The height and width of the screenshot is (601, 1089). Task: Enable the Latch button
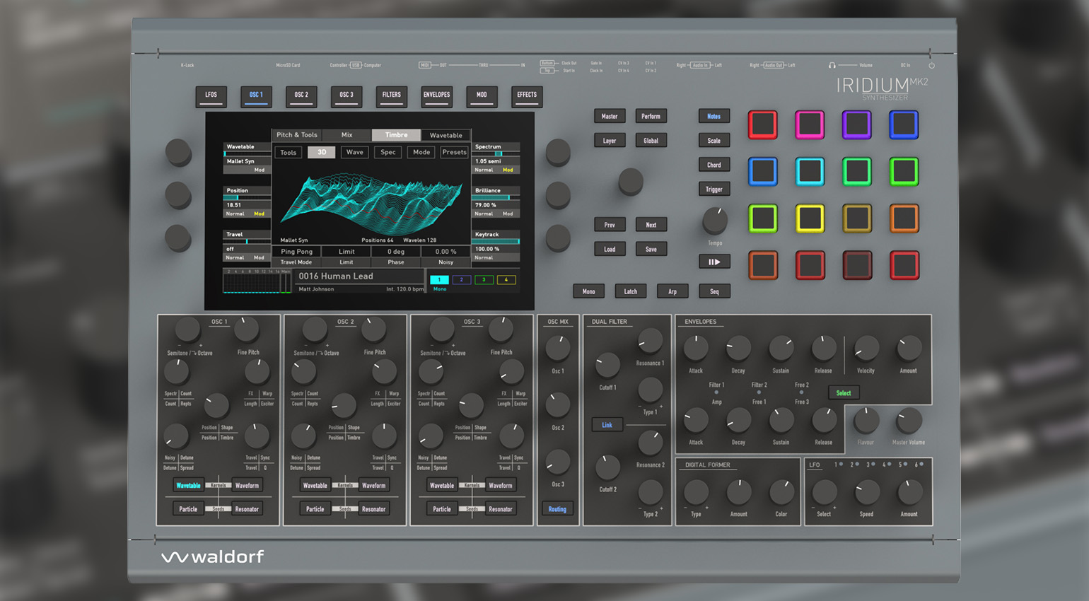630,291
